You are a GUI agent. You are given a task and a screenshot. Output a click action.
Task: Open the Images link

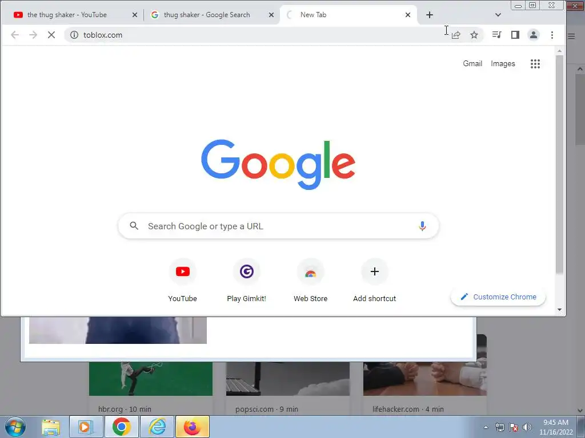click(x=503, y=64)
